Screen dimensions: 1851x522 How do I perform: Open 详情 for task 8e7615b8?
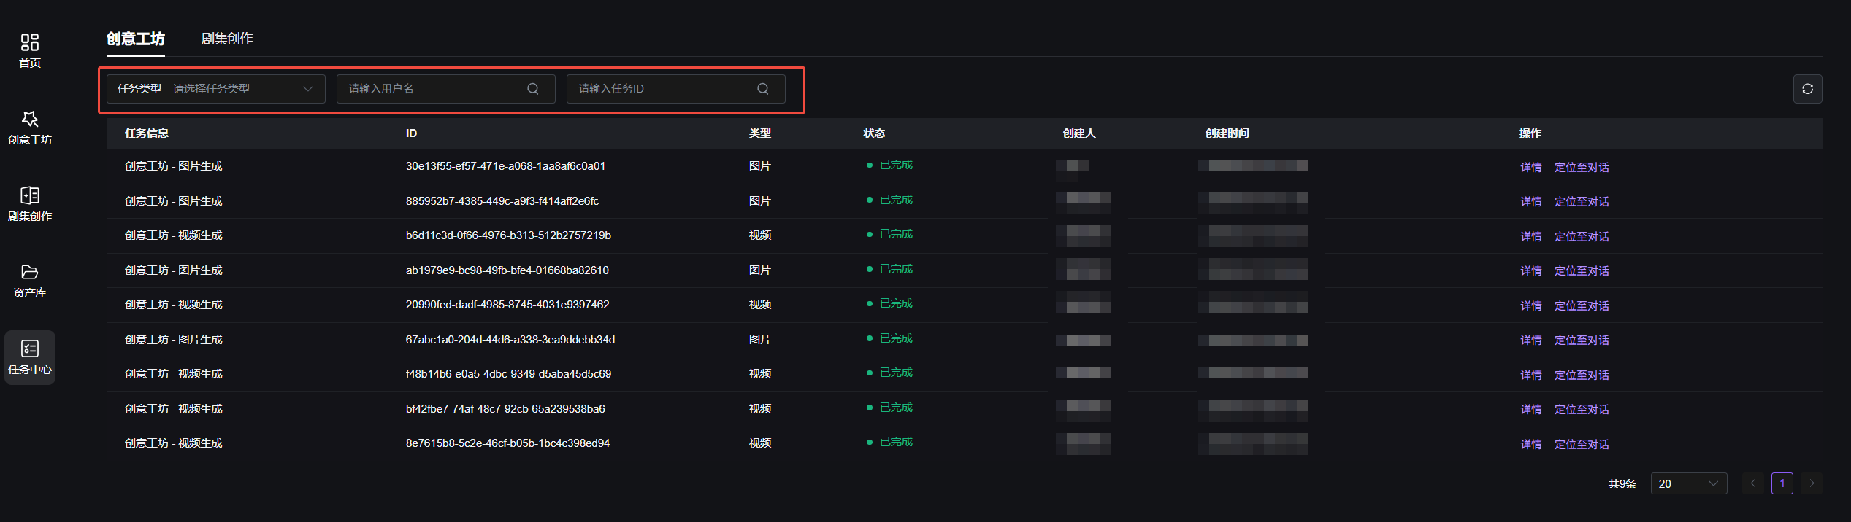point(1531,444)
